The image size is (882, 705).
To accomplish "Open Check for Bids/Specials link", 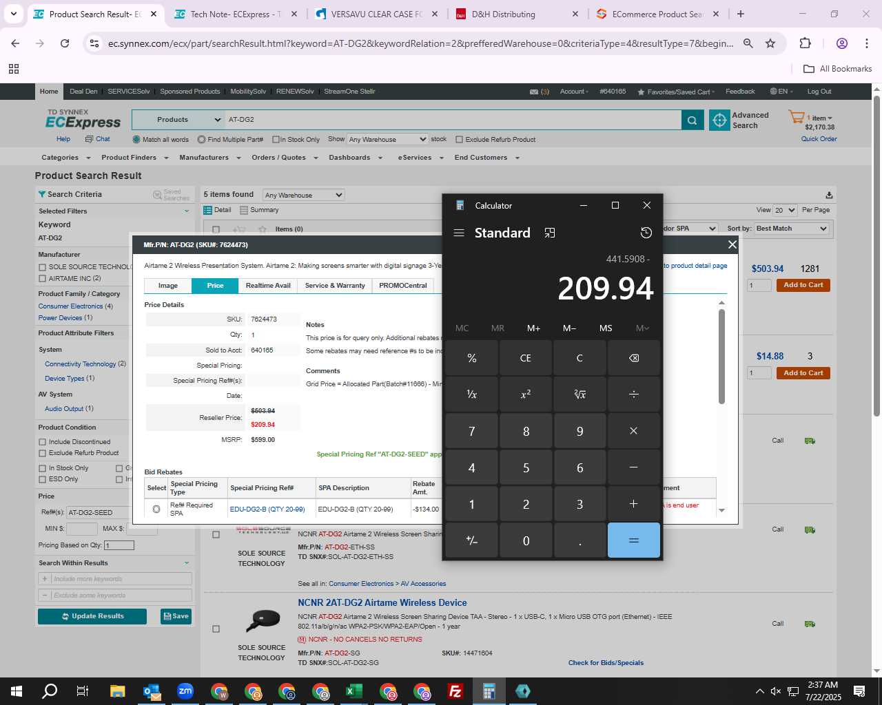I will click(x=606, y=663).
